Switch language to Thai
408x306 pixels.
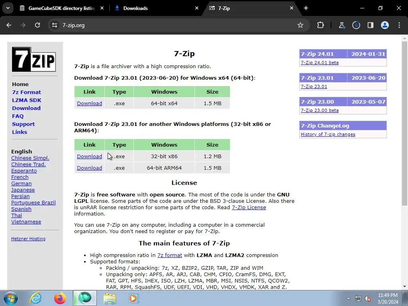click(17, 216)
